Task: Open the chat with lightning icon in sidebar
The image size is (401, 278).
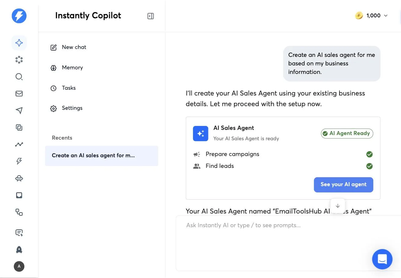Action: 19,233
